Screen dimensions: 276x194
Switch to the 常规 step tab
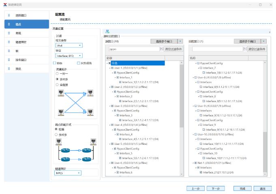pos(24,33)
